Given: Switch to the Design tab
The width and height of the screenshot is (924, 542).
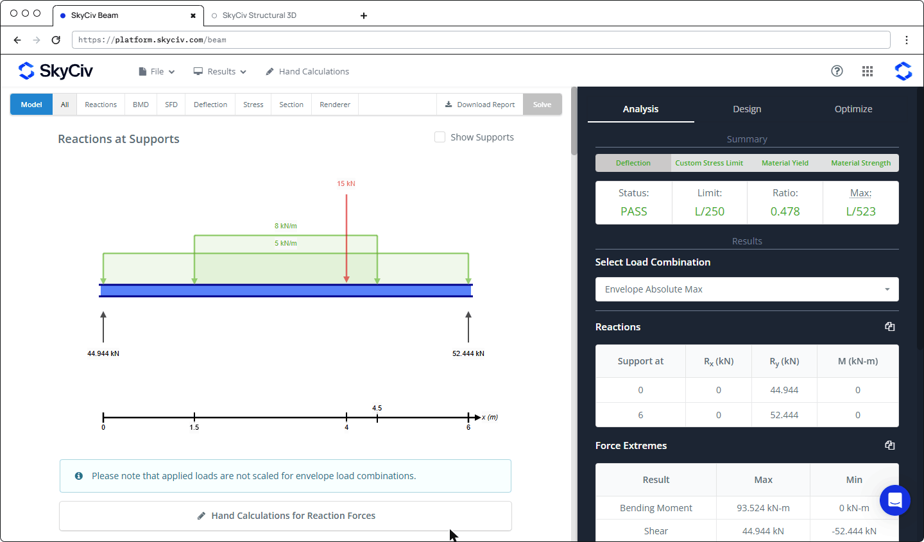Looking at the screenshot, I should pos(747,109).
